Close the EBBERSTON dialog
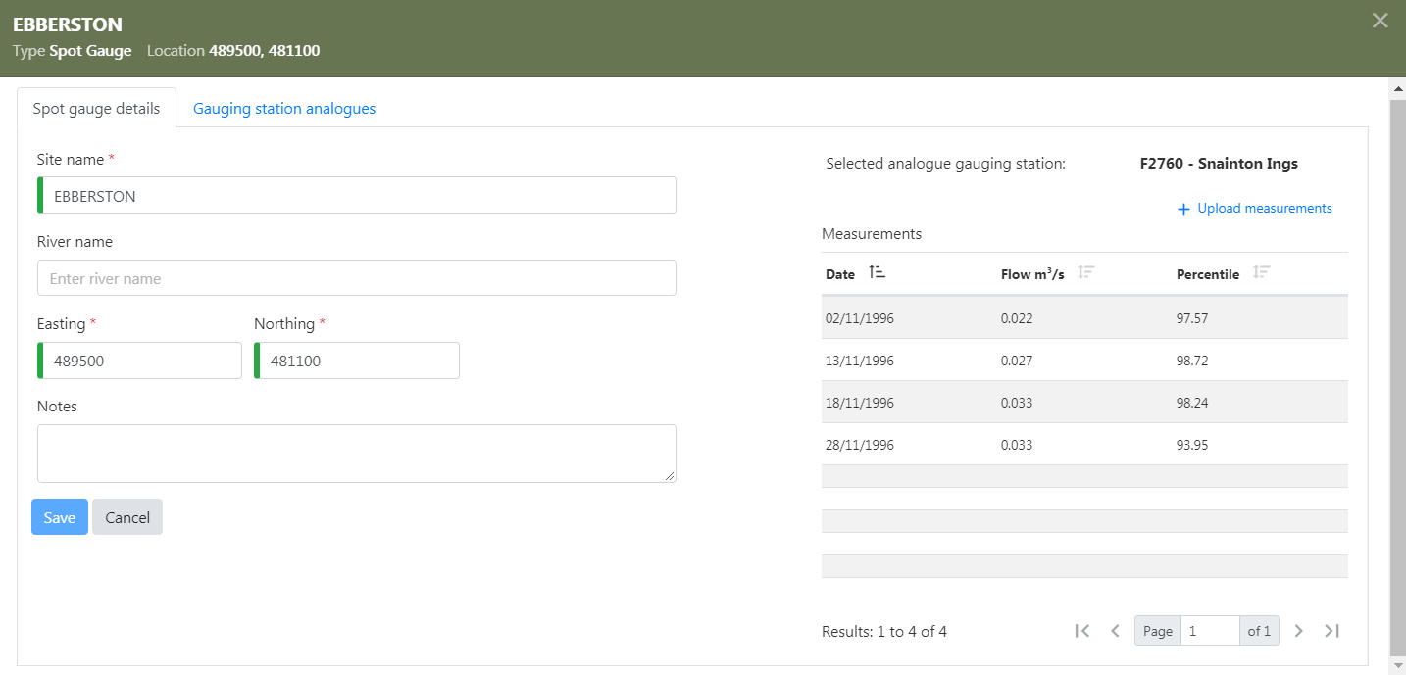This screenshot has width=1406, height=675. 1380,21
